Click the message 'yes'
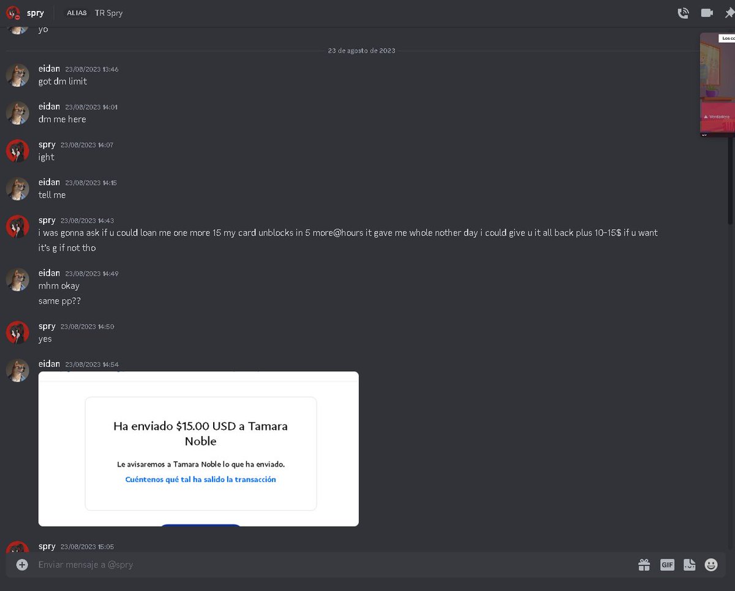Screen dimensions: 735x591 [x=45, y=339]
